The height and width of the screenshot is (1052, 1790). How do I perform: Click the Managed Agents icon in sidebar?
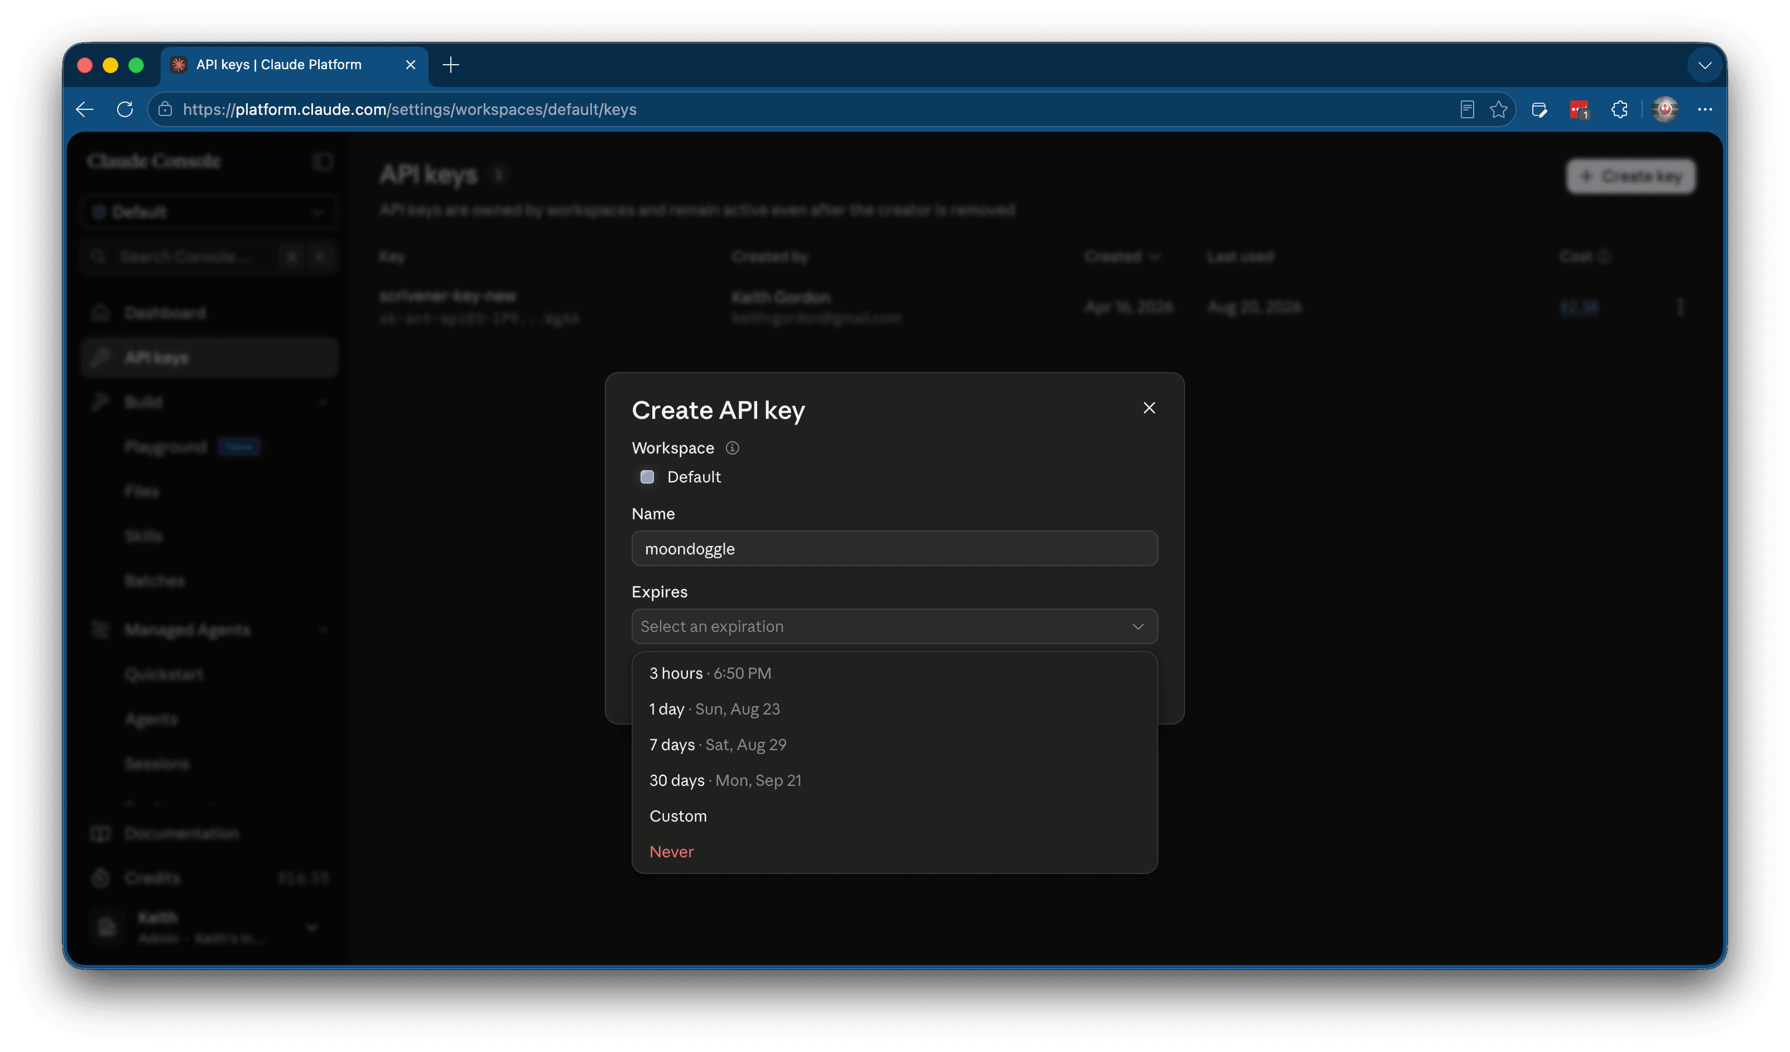coord(101,630)
